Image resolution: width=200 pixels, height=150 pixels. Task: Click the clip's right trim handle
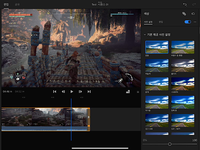click(x=88, y=117)
